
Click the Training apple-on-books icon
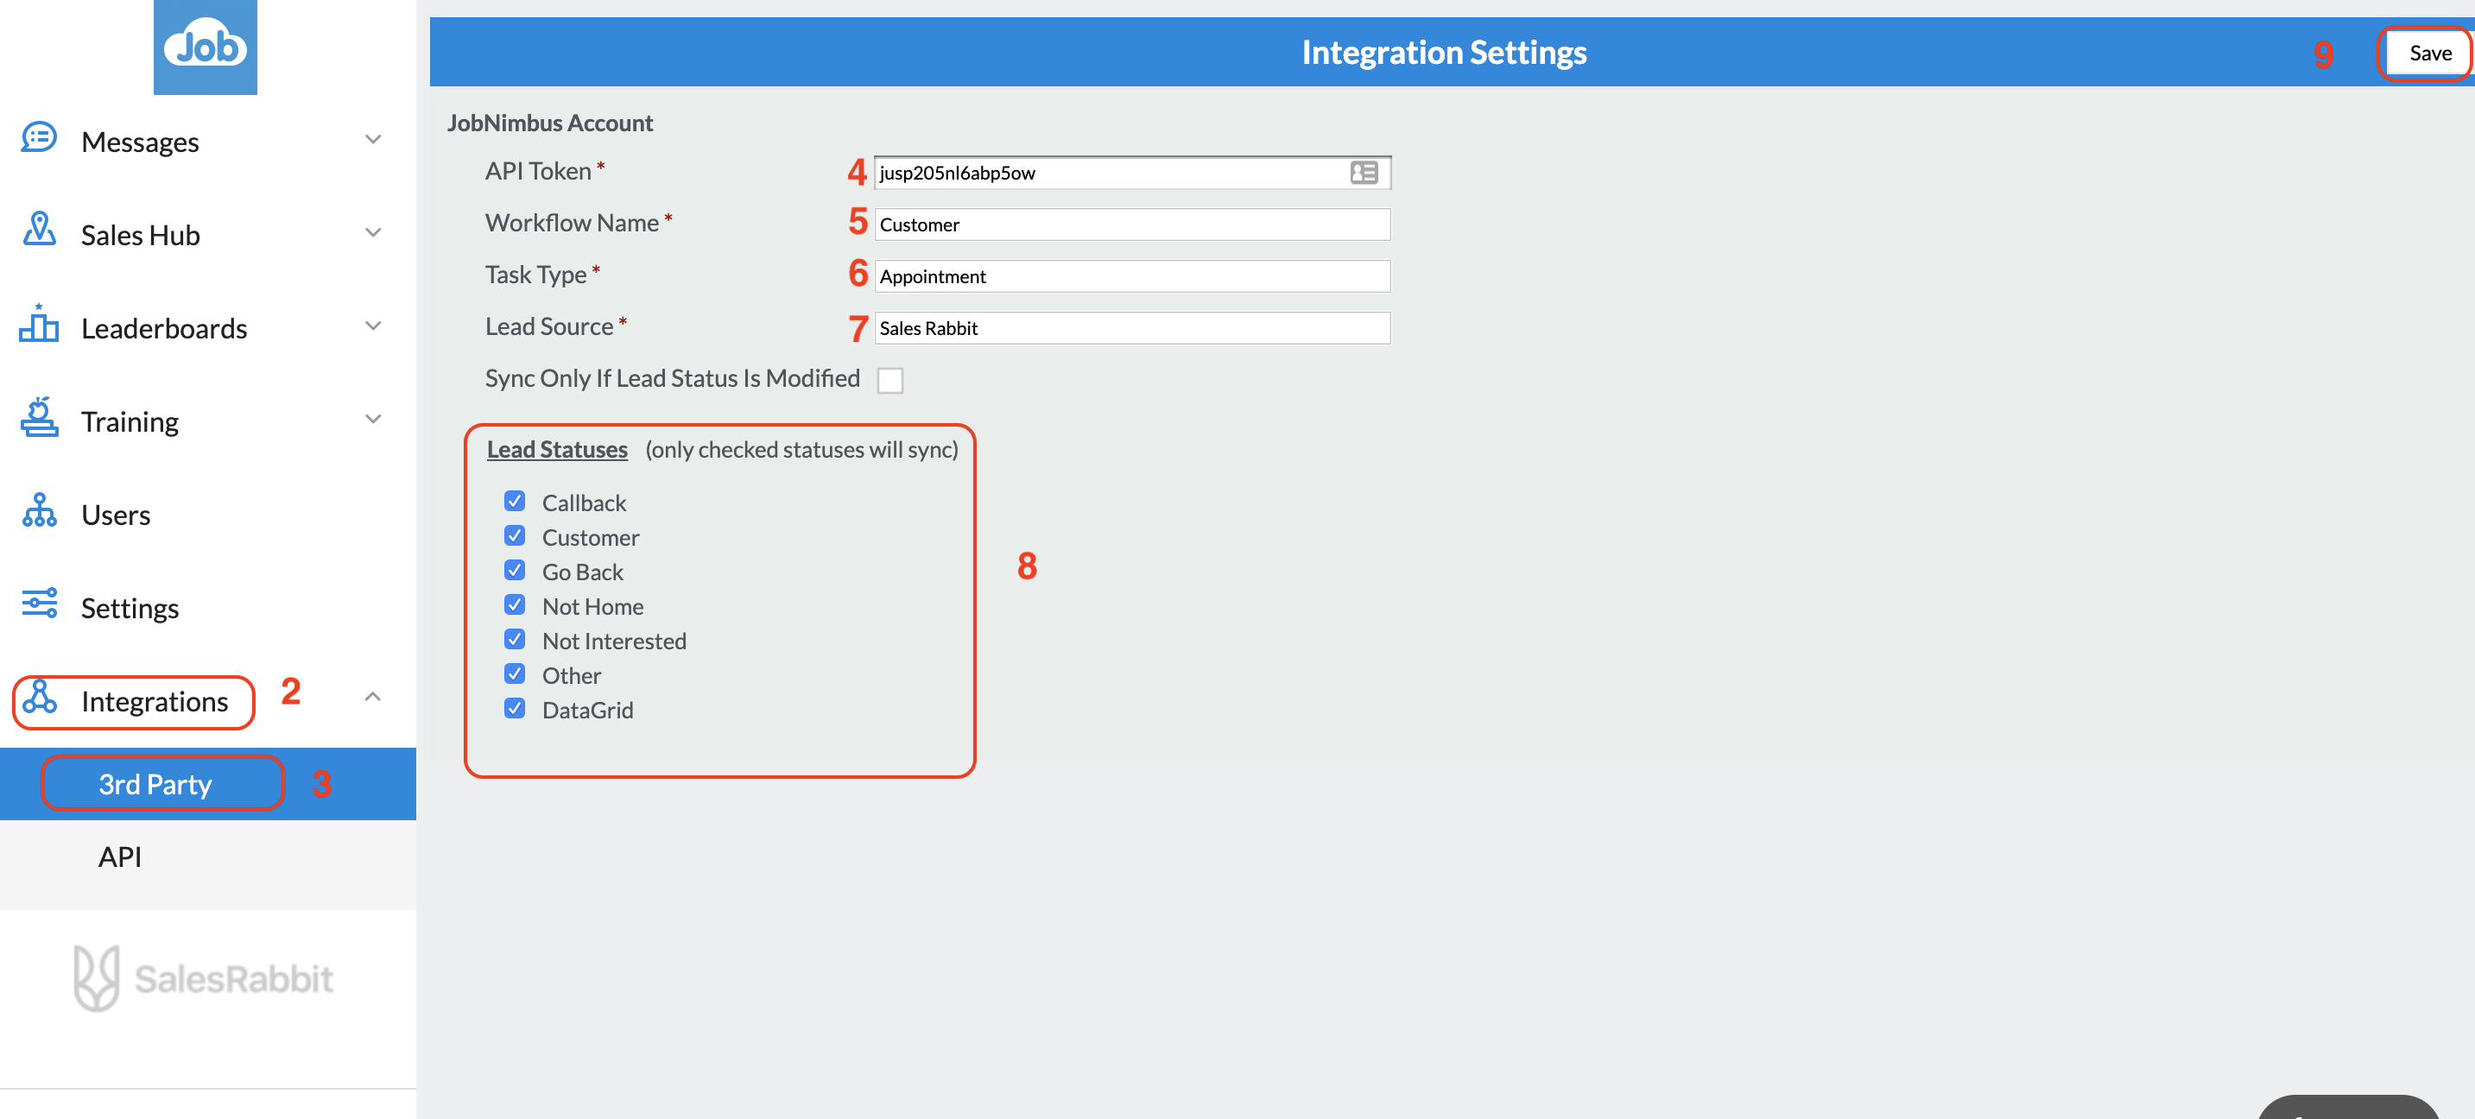click(40, 417)
